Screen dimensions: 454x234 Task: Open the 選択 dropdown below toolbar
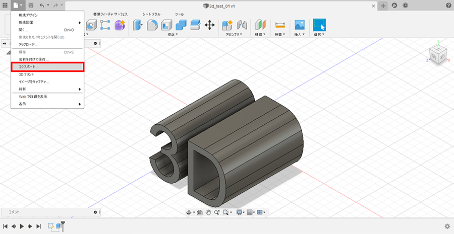tap(319, 35)
